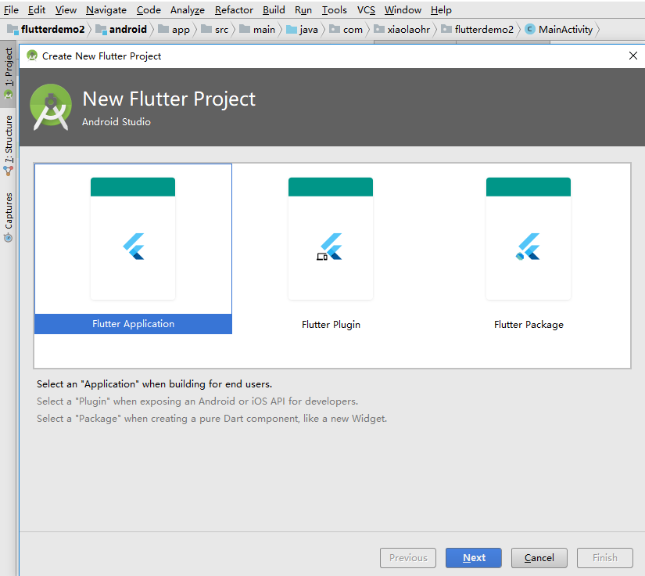Click the main breadcrumb folder
The height and width of the screenshot is (576, 645).
[257, 29]
